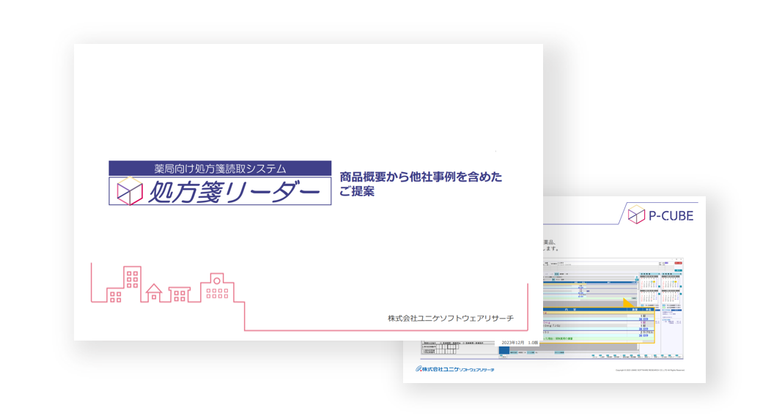Viewport: 782px width, 416px height.
Task: Click the 2023年12月 1.0版 version text
Action: pos(520,343)
